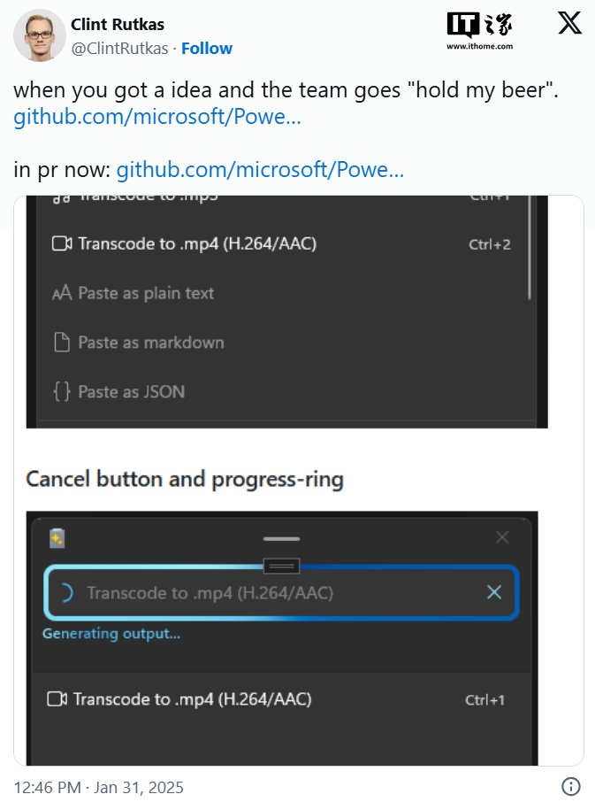The height and width of the screenshot is (802, 595).
Task: Click the video camera icon beside Ctrl+2
Action: pyautogui.click(x=62, y=243)
